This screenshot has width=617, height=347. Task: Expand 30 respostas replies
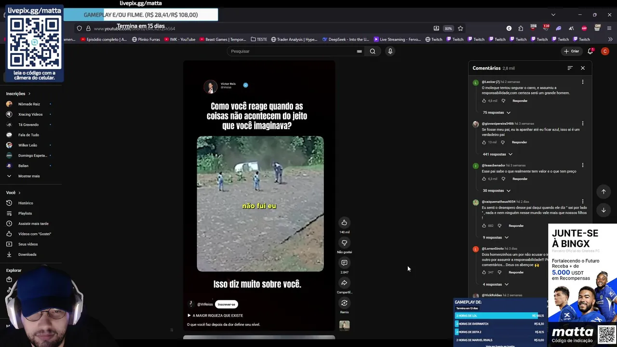tap(496, 190)
